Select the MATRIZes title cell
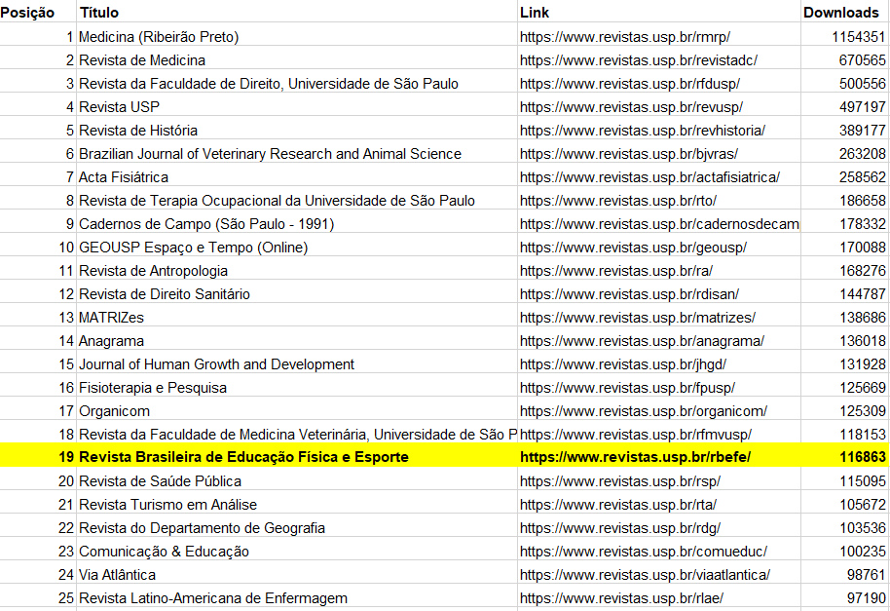This screenshot has height=611, width=890. tap(297, 317)
